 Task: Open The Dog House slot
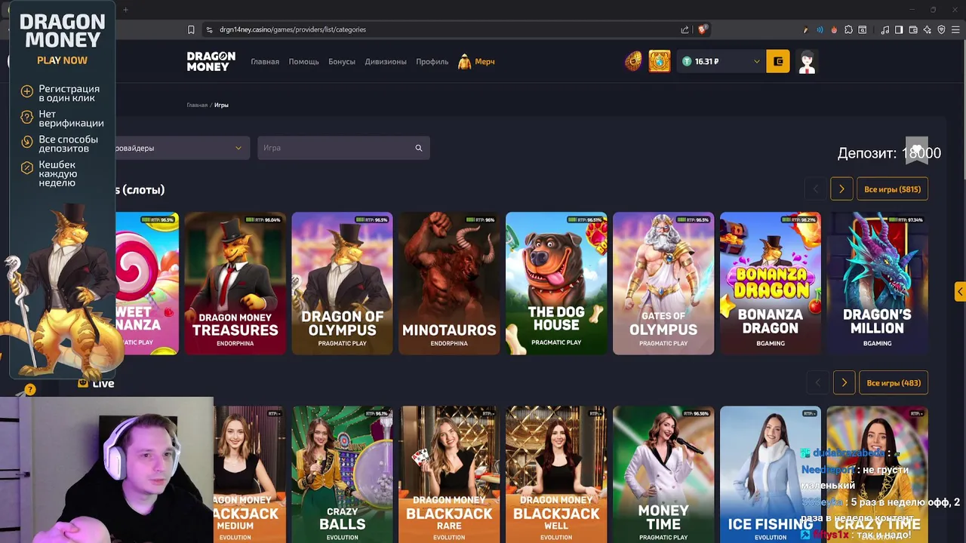tap(556, 284)
